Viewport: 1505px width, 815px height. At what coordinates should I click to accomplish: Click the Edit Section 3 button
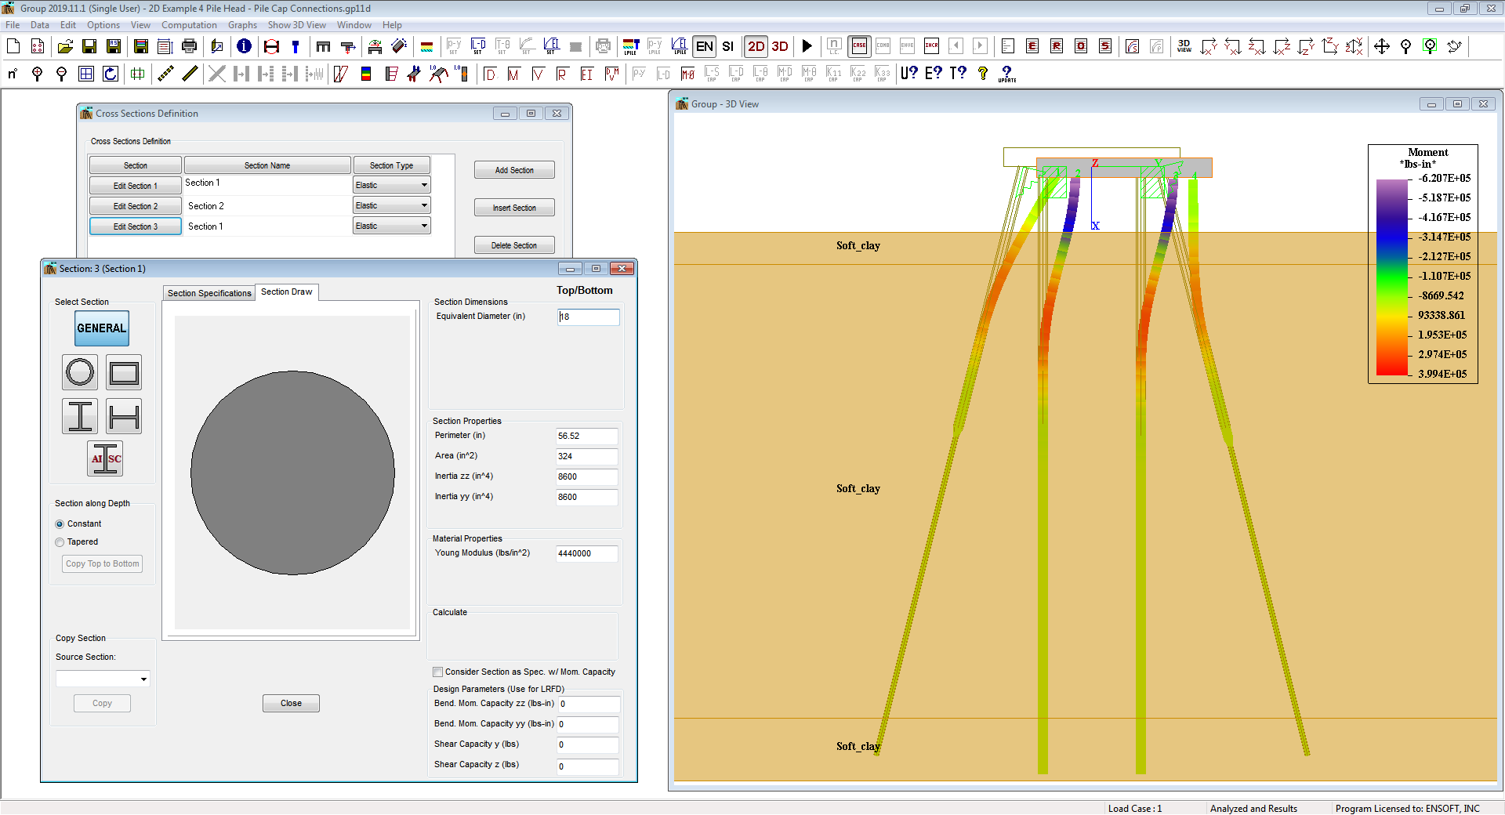coord(136,226)
